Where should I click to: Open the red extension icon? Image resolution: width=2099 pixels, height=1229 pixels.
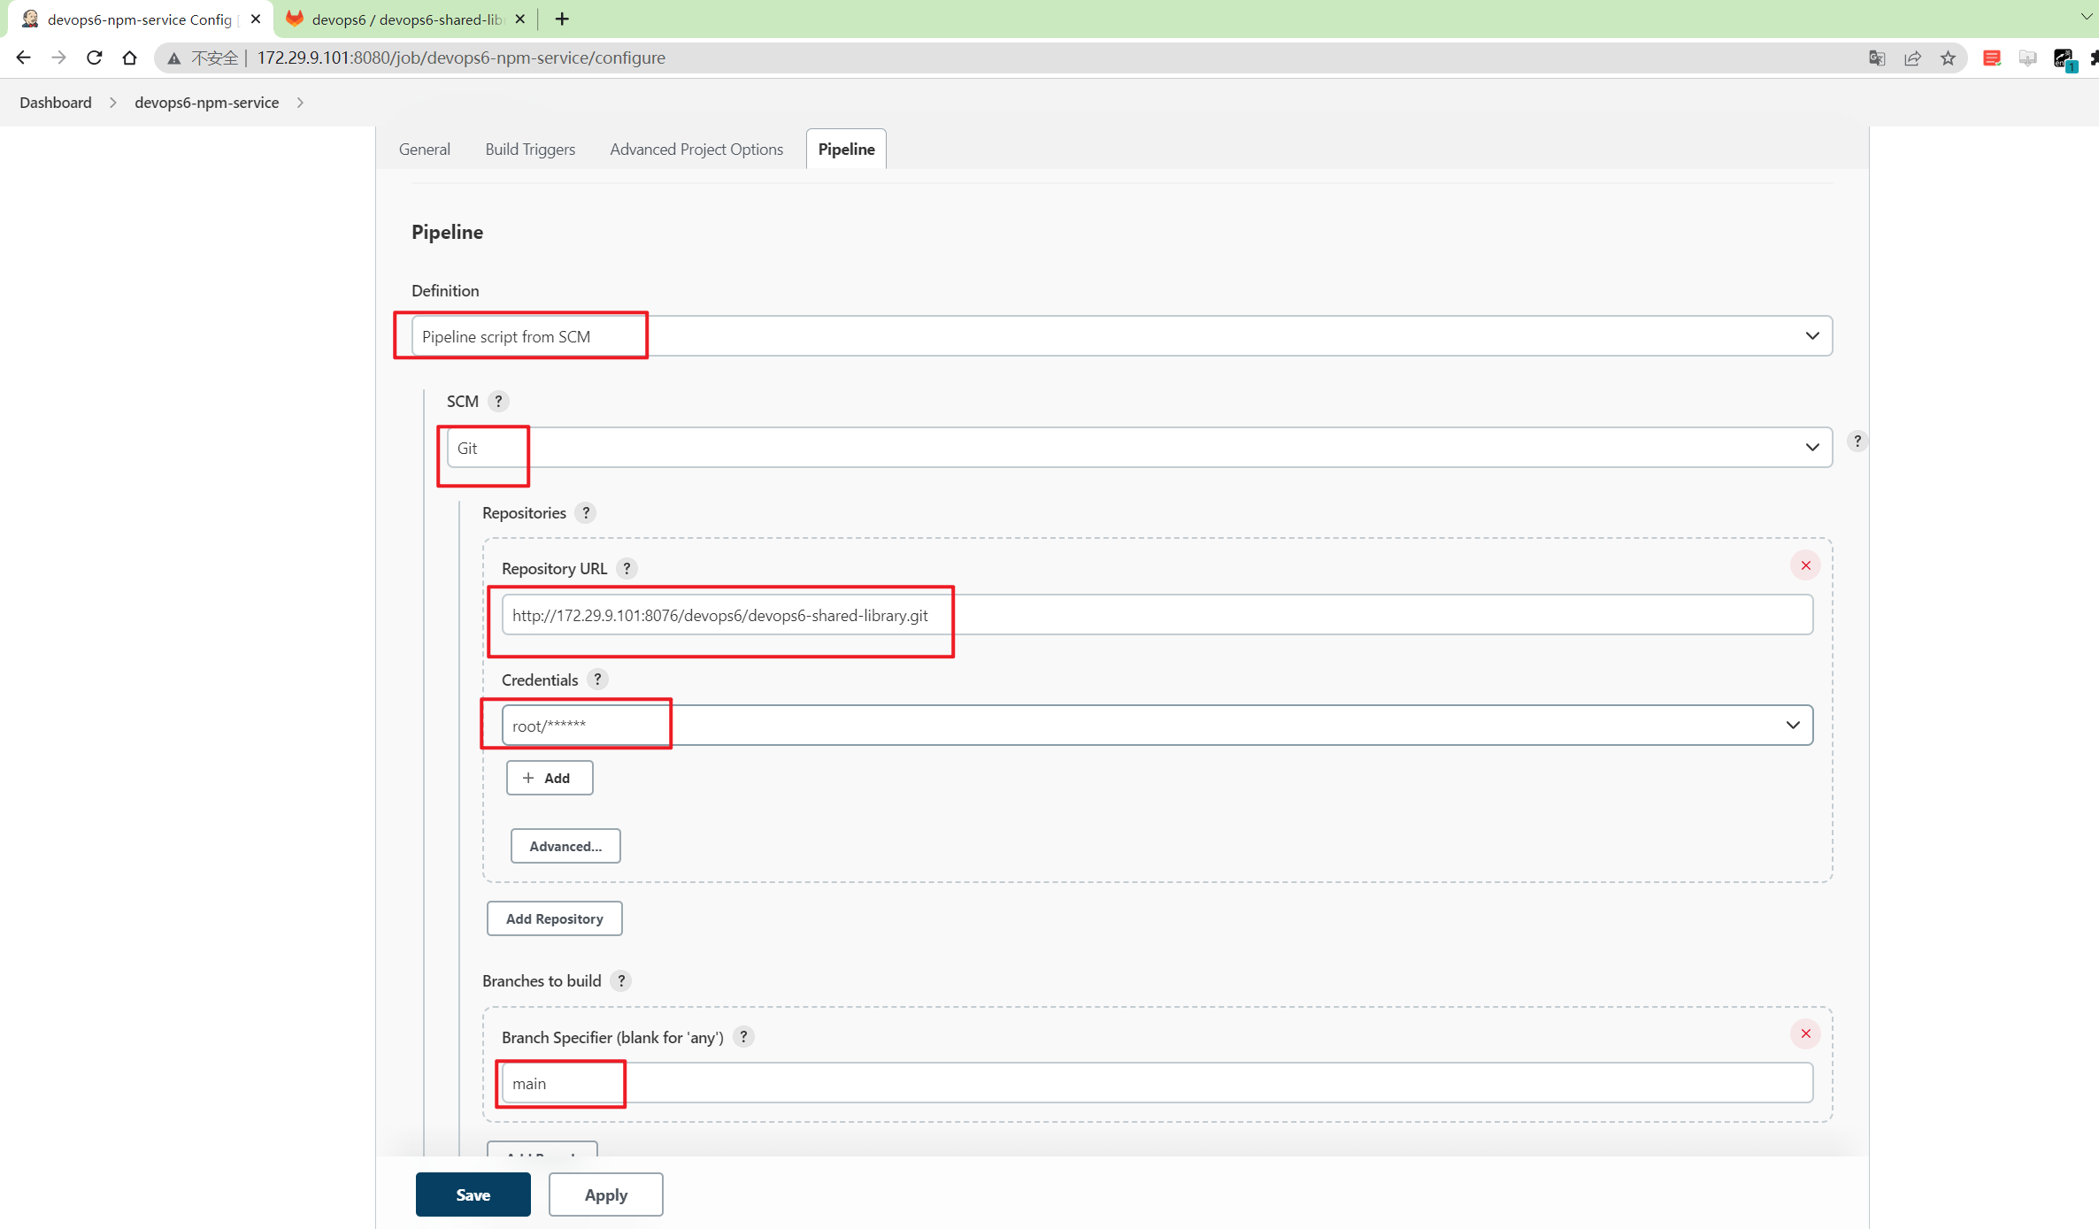point(1992,58)
